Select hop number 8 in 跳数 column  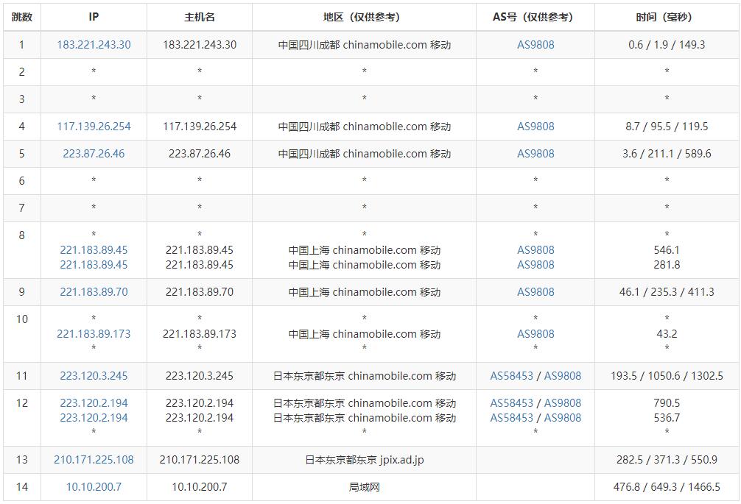pos(22,235)
